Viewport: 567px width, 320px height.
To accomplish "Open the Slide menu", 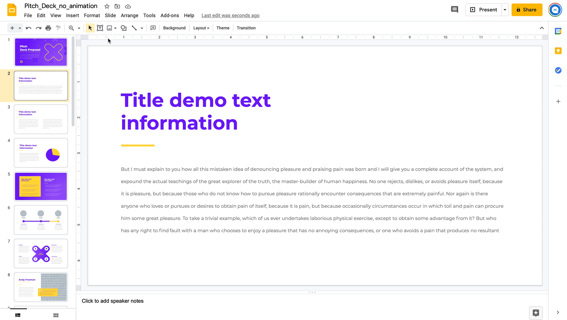I will 110,15.
